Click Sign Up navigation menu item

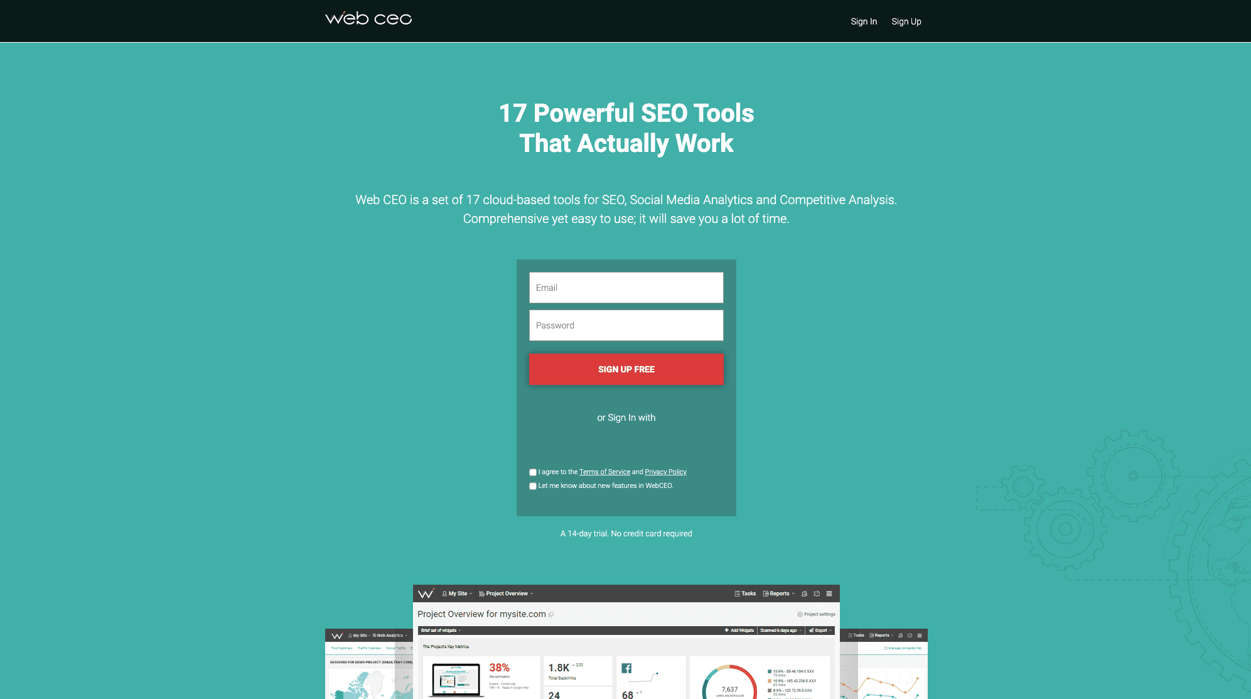(906, 21)
